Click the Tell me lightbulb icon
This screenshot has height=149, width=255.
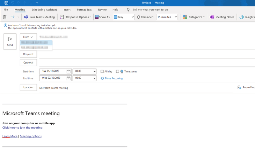[128, 10]
